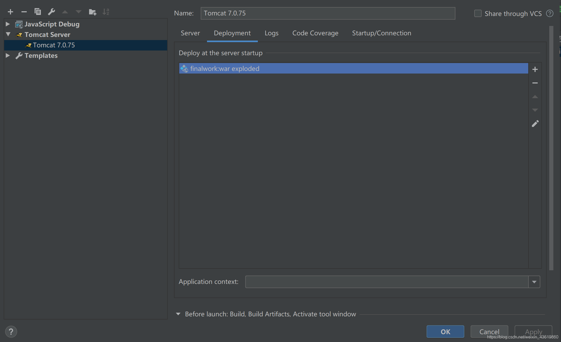The image size is (561, 342).
Task: Click the JavaScript Debug icon
Action: point(19,24)
